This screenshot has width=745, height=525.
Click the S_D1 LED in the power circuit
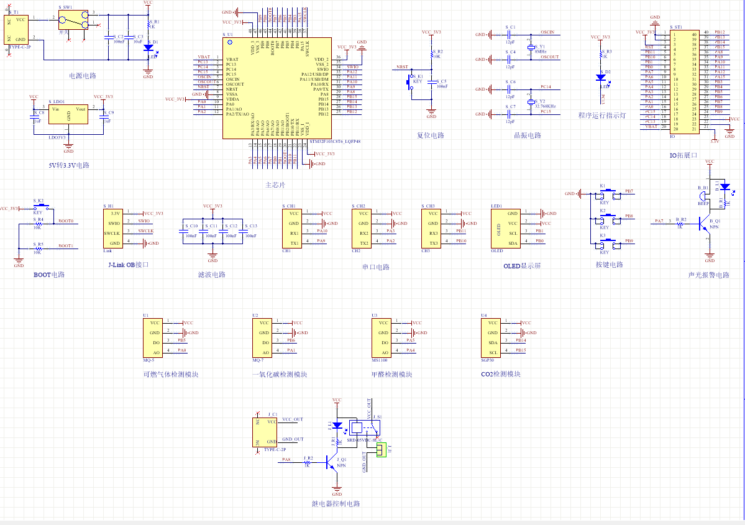(149, 48)
